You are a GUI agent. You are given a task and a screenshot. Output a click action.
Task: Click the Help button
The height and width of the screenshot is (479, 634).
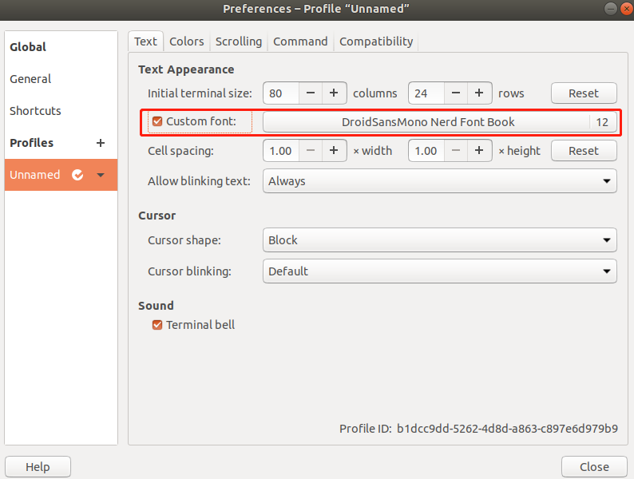(38, 467)
